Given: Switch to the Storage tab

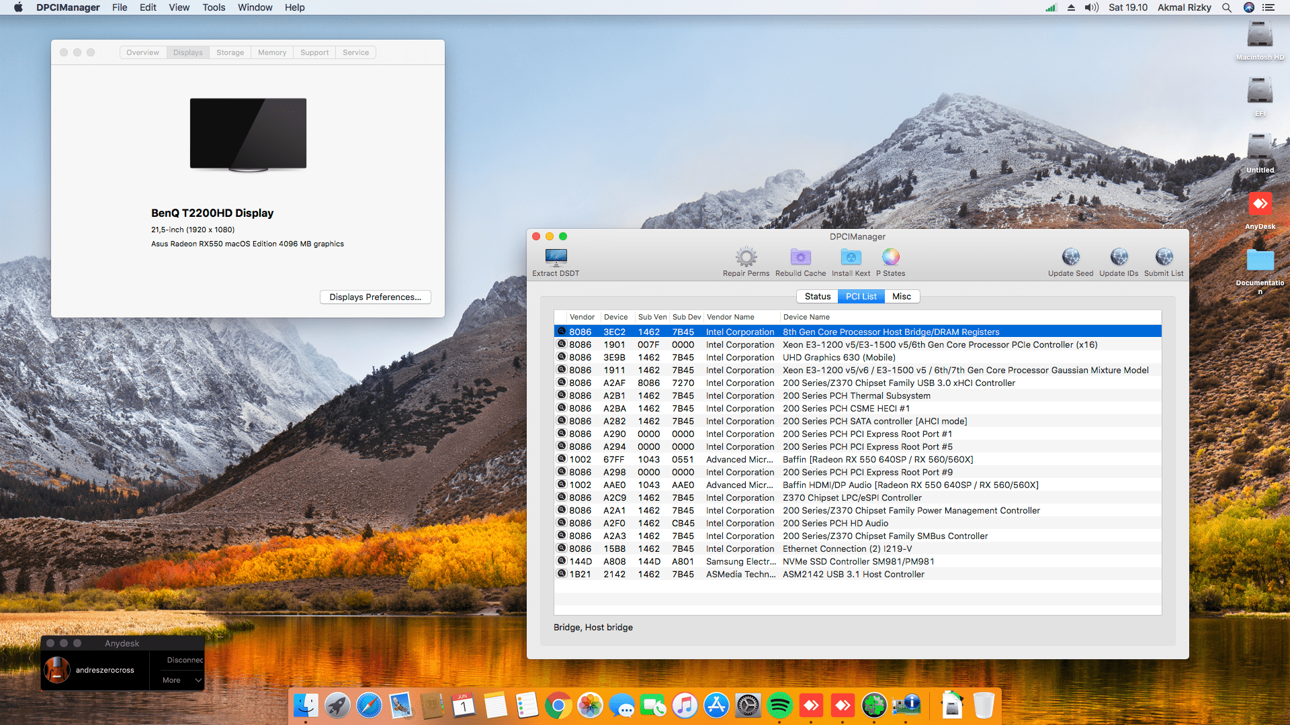Looking at the screenshot, I should pyautogui.click(x=230, y=52).
